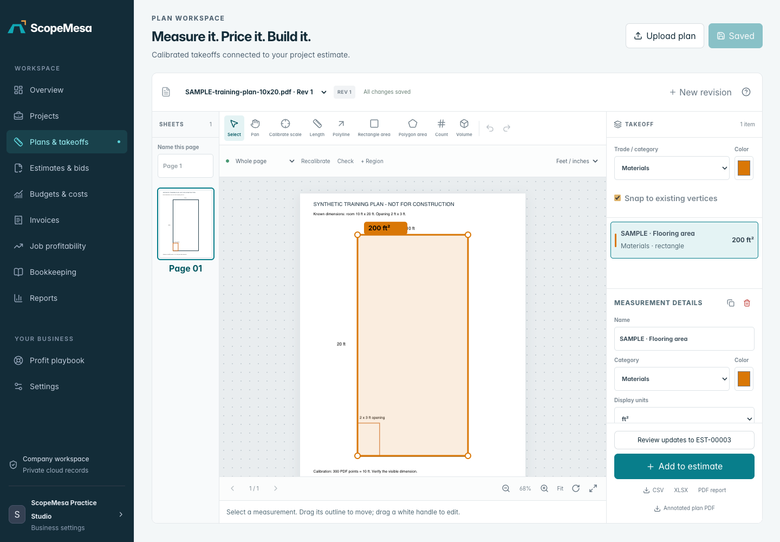The width and height of the screenshot is (780, 542).
Task: Open the Whole page scope dropdown
Action: pyautogui.click(x=265, y=161)
